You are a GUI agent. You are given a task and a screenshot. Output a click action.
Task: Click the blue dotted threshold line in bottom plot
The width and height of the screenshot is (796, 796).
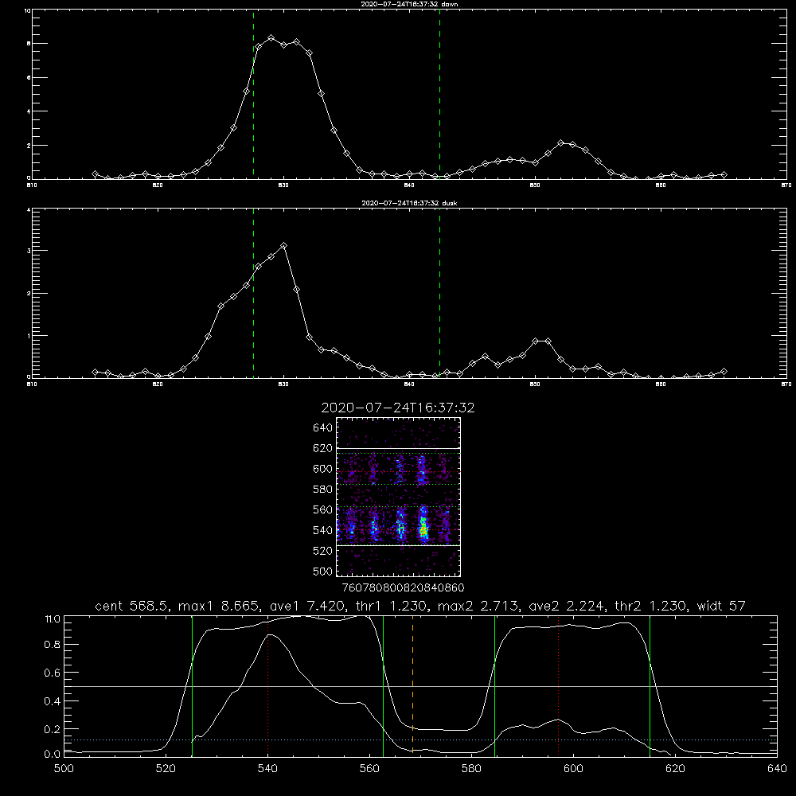tap(420, 739)
